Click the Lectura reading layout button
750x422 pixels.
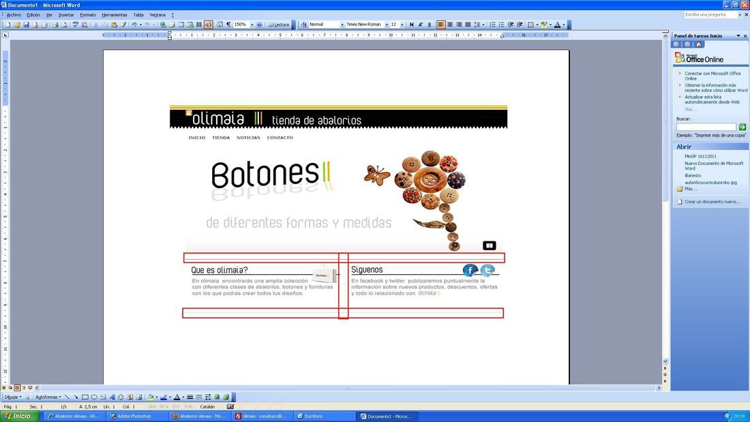278,25
